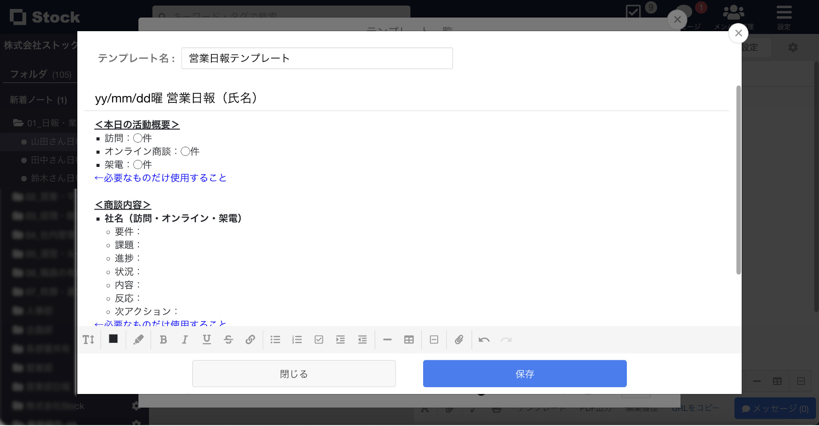Open the 設定 menu
819x426 pixels.
(784, 16)
